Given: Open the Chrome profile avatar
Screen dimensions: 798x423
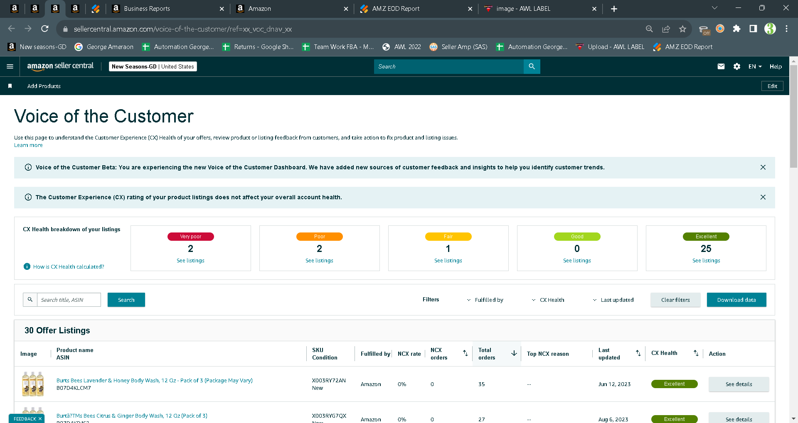Looking at the screenshot, I should pos(770,29).
